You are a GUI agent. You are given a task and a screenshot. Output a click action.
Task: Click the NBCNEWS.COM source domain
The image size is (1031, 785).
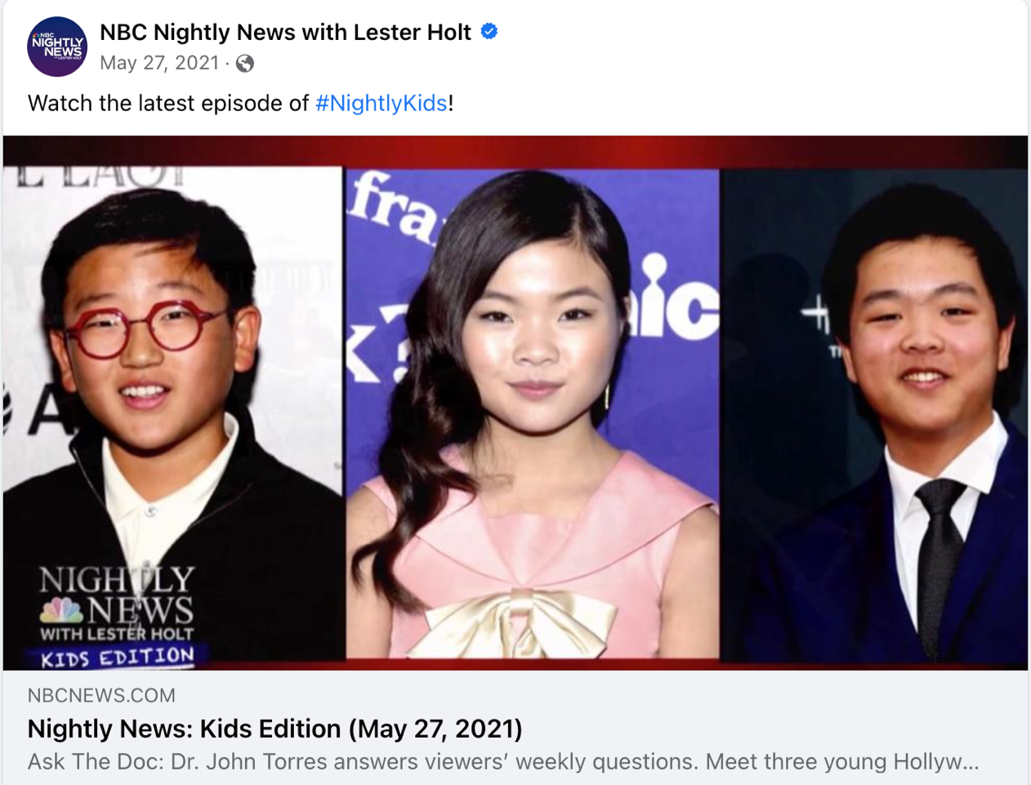101,695
